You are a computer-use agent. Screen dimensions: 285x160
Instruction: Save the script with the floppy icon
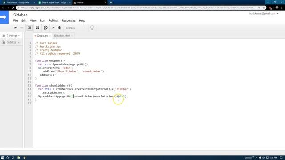coord(37,28)
